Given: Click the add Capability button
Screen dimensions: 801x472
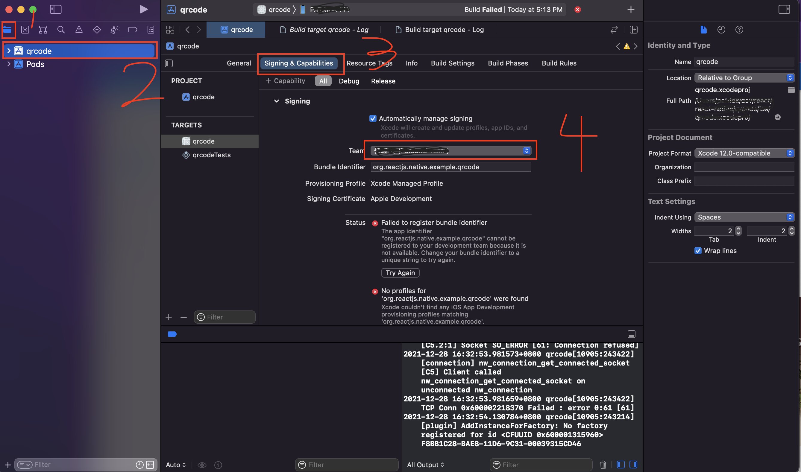Looking at the screenshot, I should coord(286,81).
